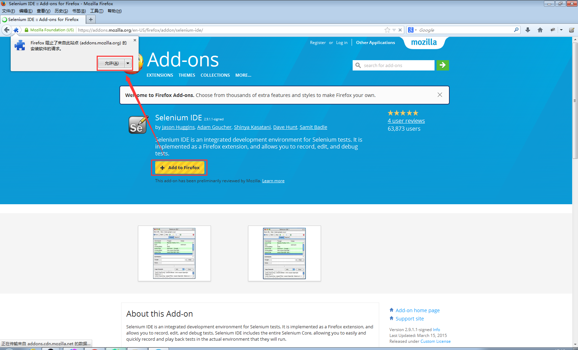Image resolution: width=578 pixels, height=350 pixels.
Task: Select the Selenium IDE browser tab
Action: pos(43,20)
